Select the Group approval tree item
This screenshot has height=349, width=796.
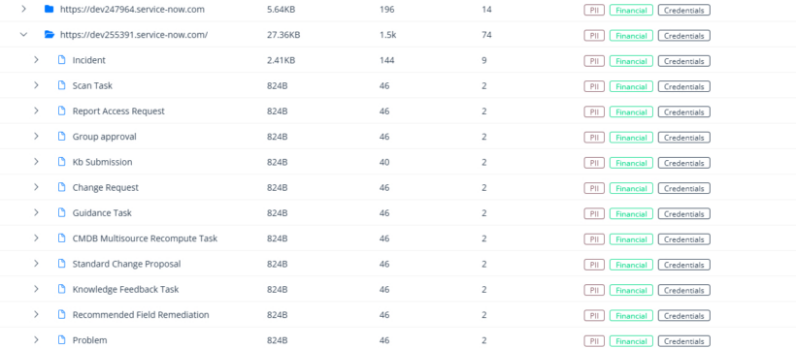tap(105, 137)
